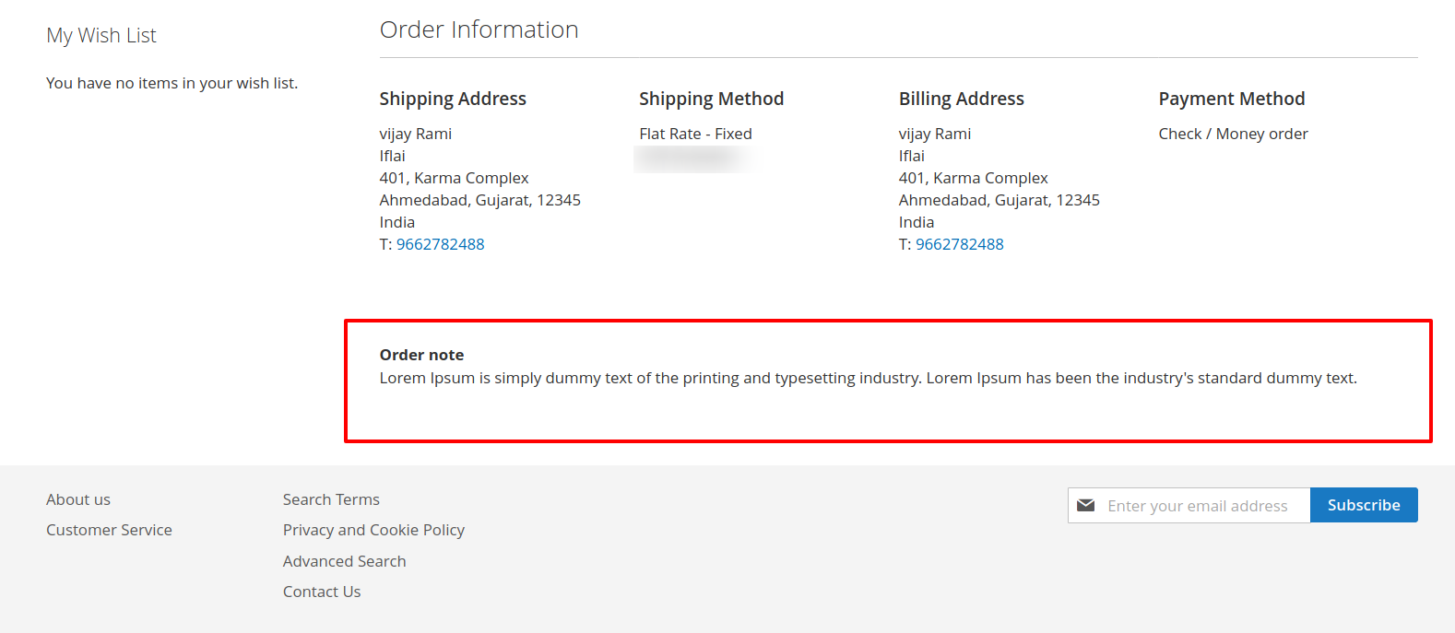Open the About us link
Viewport: 1455px width, 633px height.
click(78, 499)
